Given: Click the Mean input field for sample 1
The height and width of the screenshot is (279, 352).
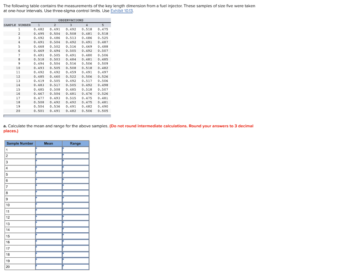Looking at the screenshot, I should (48, 150).
